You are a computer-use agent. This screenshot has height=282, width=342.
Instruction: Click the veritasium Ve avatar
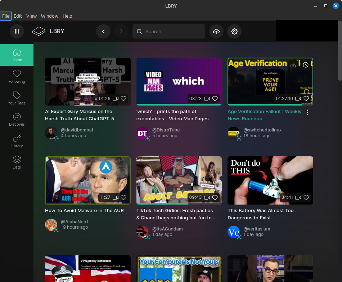pyautogui.click(x=234, y=232)
